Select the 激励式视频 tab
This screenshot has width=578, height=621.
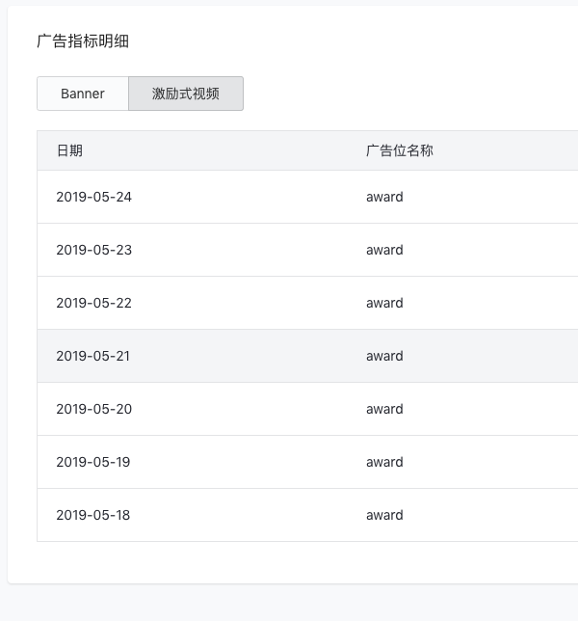point(186,94)
